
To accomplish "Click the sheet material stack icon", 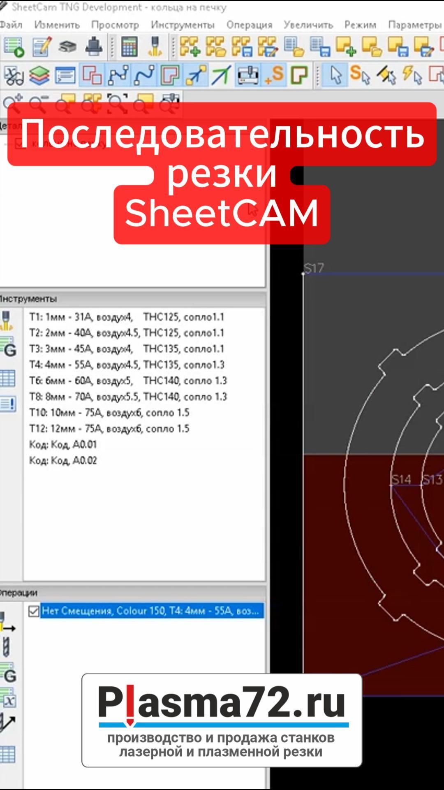I will 67,47.
